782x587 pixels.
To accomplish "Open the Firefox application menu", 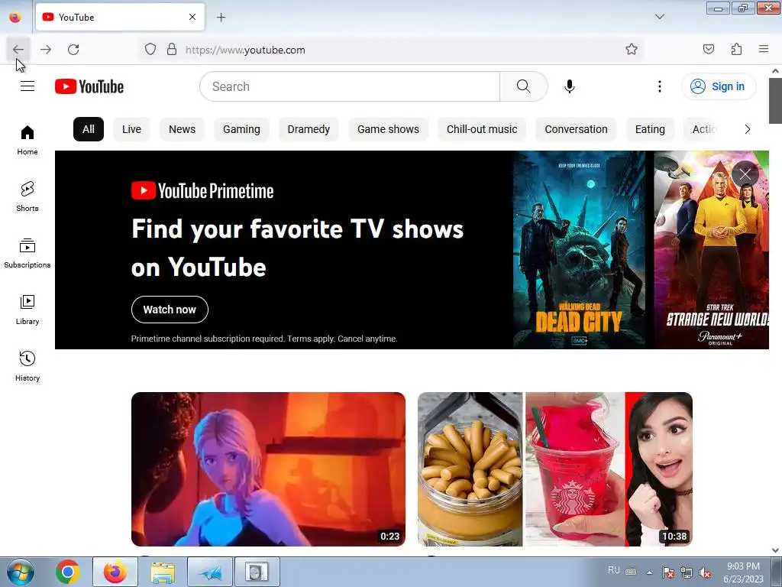I will 764,49.
